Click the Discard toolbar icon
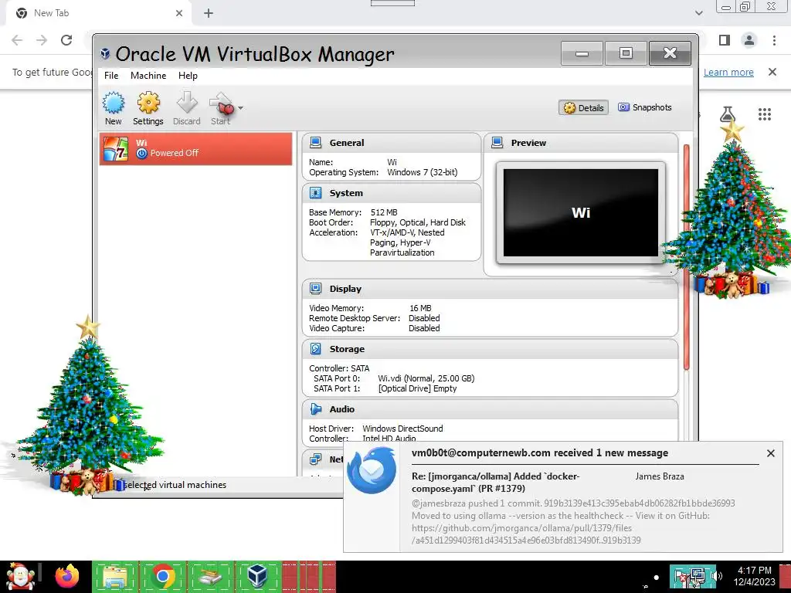This screenshot has height=593, width=791. coord(187,108)
